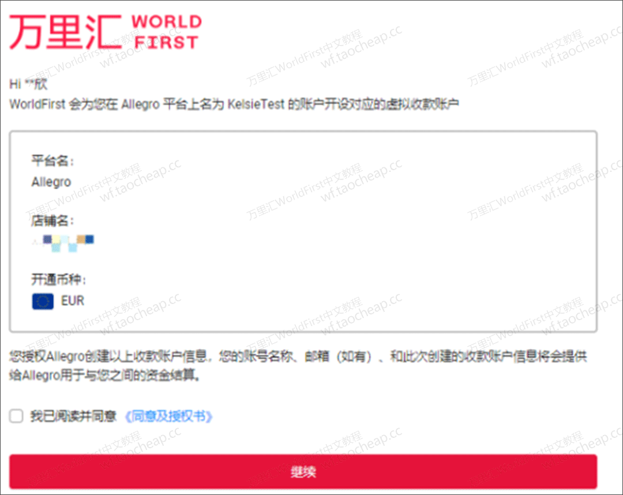The height and width of the screenshot is (495, 623).
Task: Click the Hi **欣 greeting text
Action: pyautogui.click(x=28, y=84)
